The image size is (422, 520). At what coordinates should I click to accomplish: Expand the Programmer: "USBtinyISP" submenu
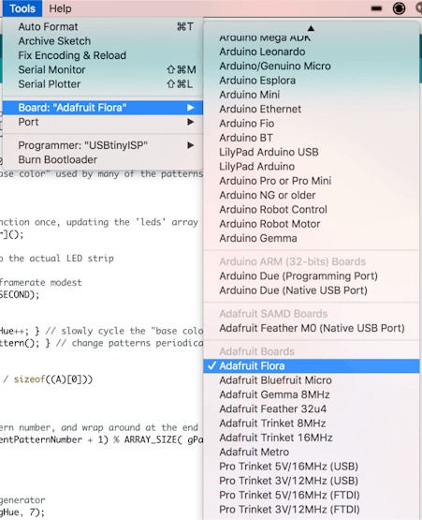(103, 145)
